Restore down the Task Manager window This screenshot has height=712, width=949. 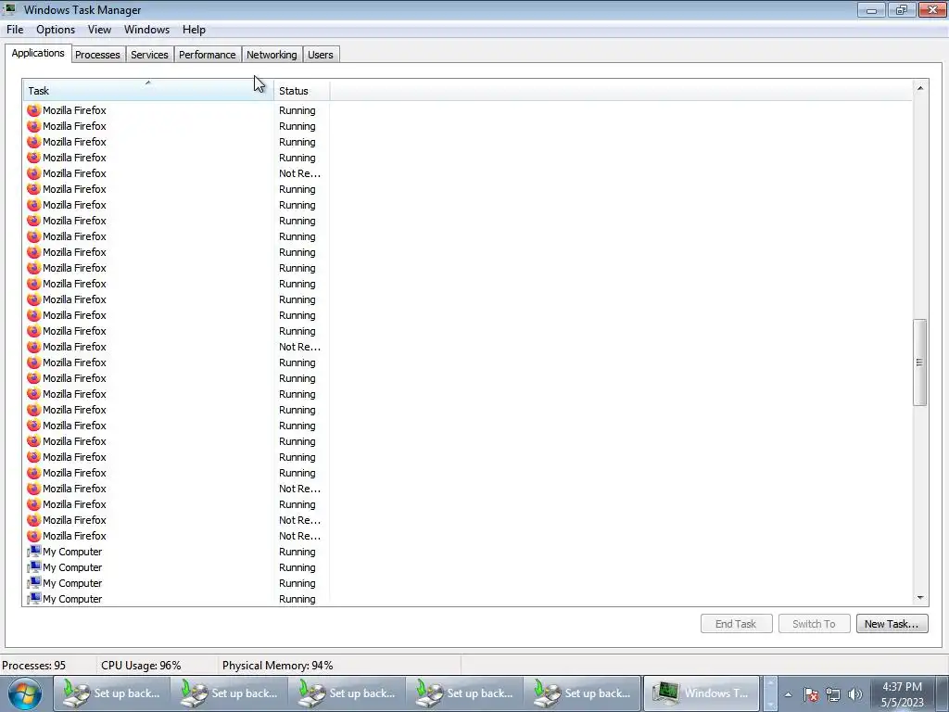click(x=902, y=9)
